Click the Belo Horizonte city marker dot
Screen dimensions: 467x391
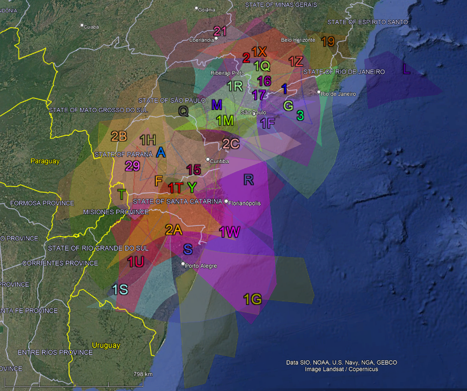tap(318, 40)
